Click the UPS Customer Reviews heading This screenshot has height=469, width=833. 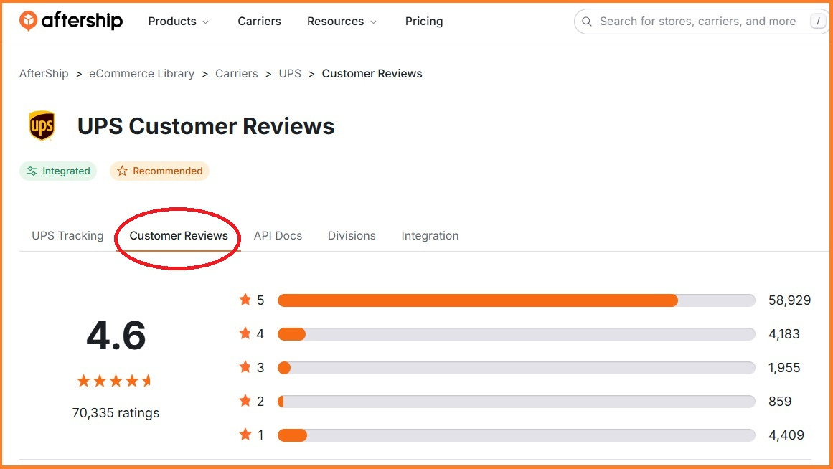pos(206,126)
